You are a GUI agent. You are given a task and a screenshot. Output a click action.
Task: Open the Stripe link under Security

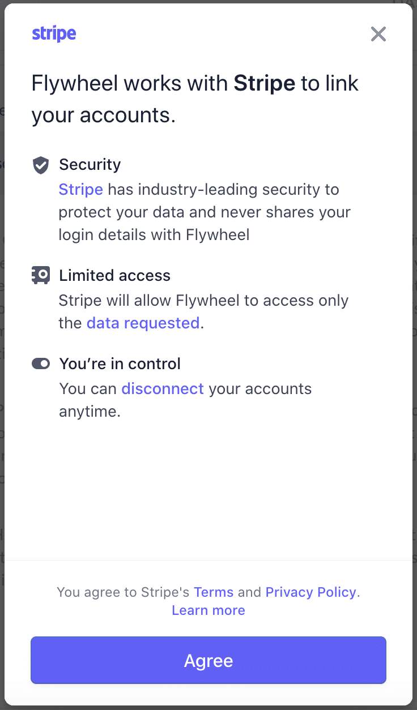(80, 189)
